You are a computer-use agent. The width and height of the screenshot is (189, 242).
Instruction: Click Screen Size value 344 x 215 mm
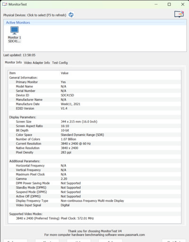point(79,121)
